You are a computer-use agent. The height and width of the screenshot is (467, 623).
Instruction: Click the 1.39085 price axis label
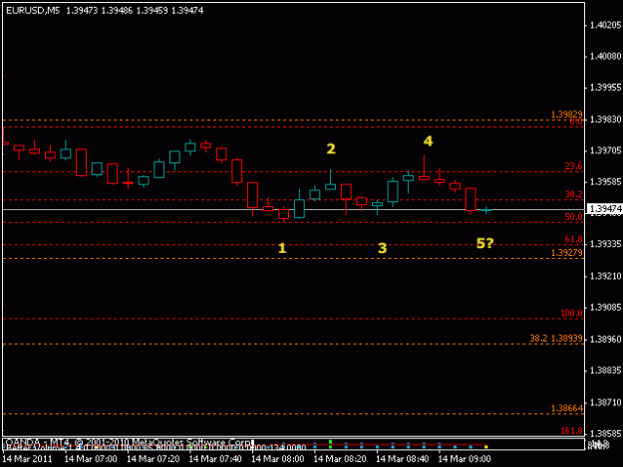tap(605, 308)
